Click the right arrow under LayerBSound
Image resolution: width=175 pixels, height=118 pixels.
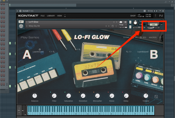pyautogui.click(x=141, y=61)
